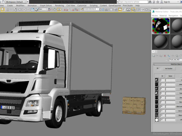Open the Workspace Default dropdown
The height and width of the screenshot is (136, 182).
pyautogui.click(x=16, y=2)
